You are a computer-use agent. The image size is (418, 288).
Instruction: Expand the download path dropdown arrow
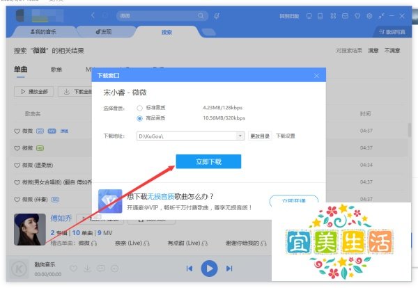pyautogui.click(x=240, y=136)
